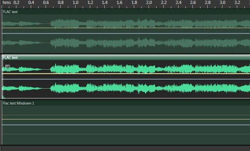The image size is (250, 151).
Task: Click the highlighted FLAC test clip header
Action: point(126,57)
